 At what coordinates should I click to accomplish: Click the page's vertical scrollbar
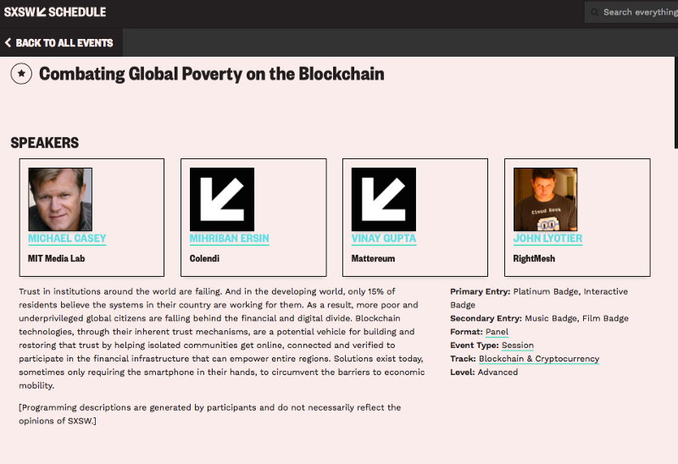675,102
